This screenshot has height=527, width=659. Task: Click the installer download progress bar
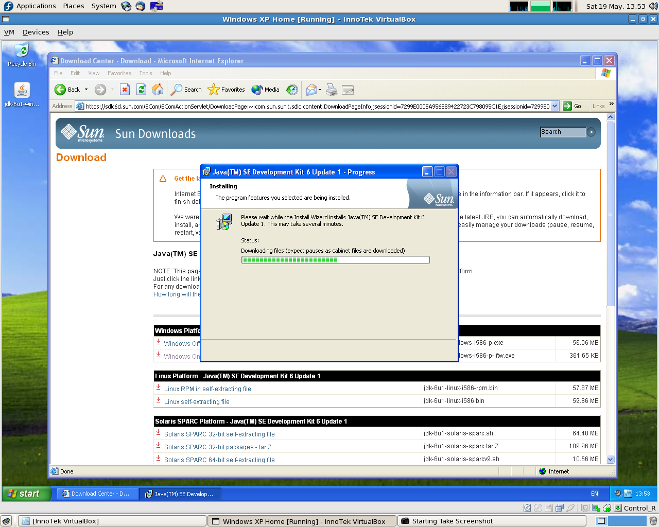pyautogui.click(x=335, y=260)
